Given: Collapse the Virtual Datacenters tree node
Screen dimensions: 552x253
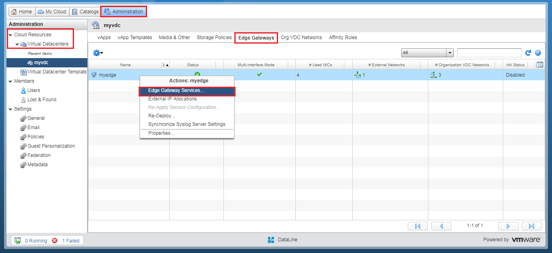Looking at the screenshot, I should pos(16,44).
